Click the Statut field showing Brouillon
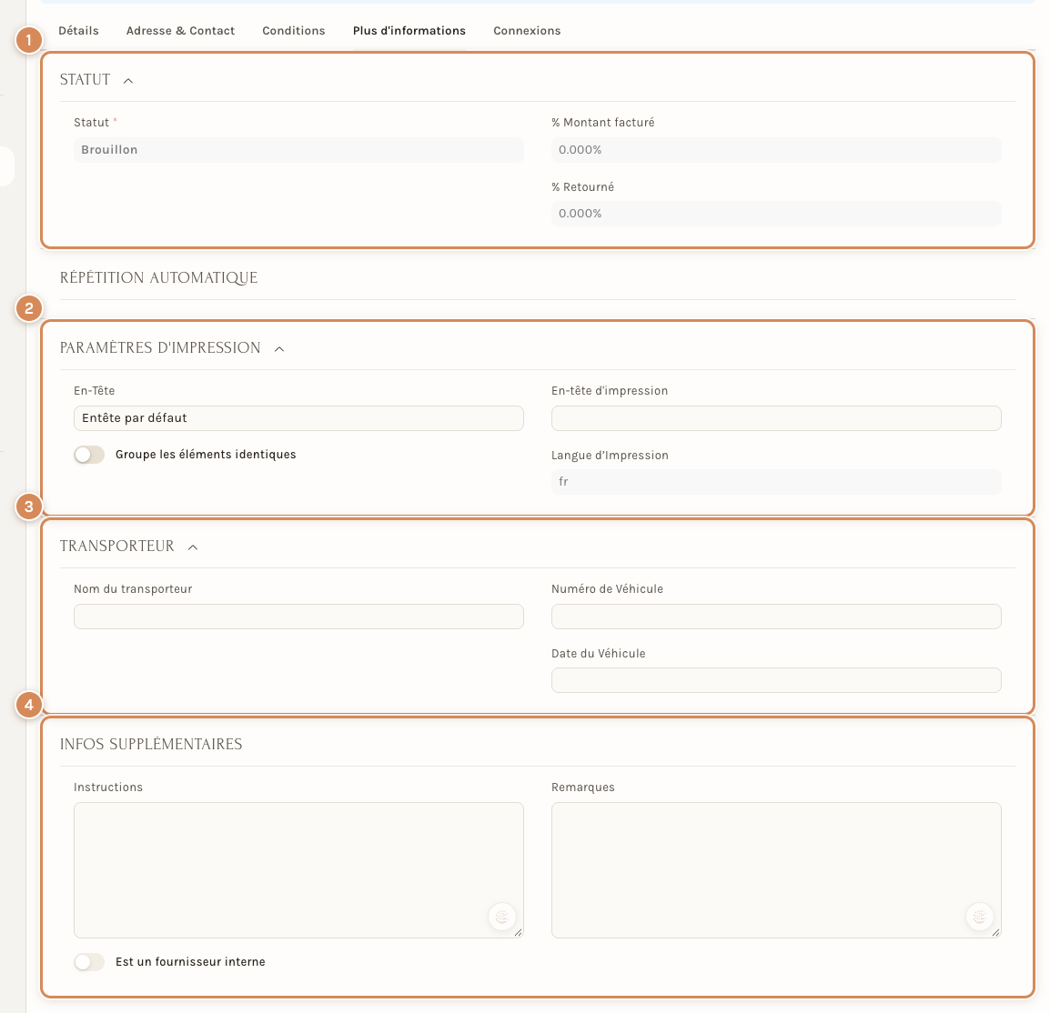The image size is (1050, 1013). pos(298,150)
